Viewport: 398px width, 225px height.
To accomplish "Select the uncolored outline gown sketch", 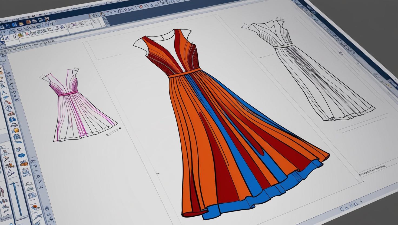I will click(x=311, y=76).
